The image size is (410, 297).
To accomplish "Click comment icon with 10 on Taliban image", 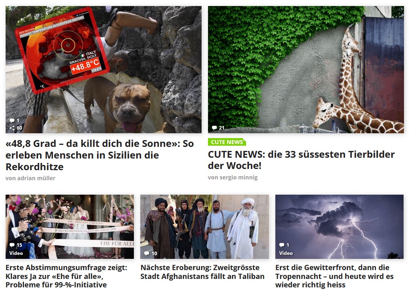I will [147, 253].
